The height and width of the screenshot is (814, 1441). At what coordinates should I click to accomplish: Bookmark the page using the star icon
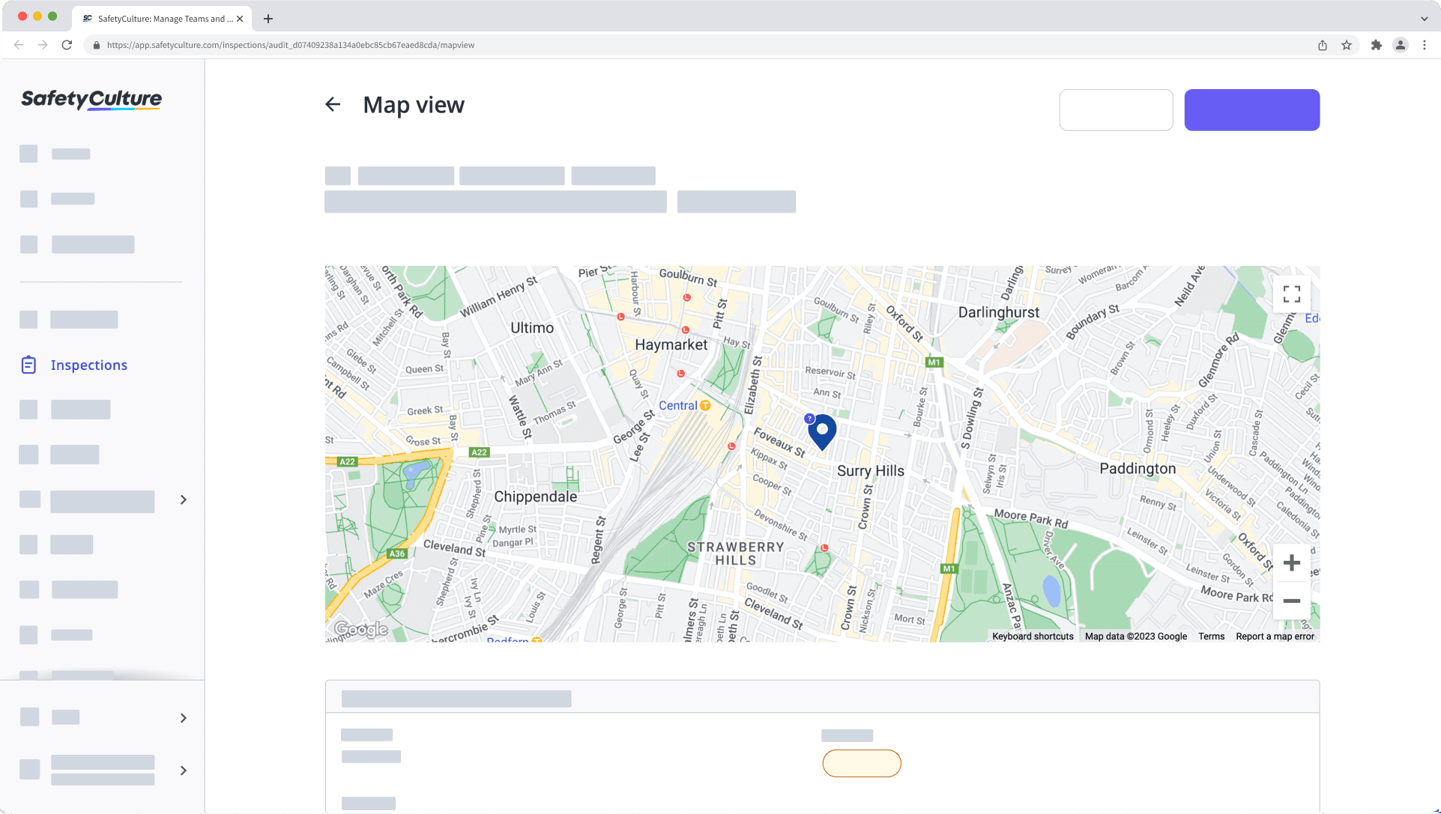(x=1347, y=45)
